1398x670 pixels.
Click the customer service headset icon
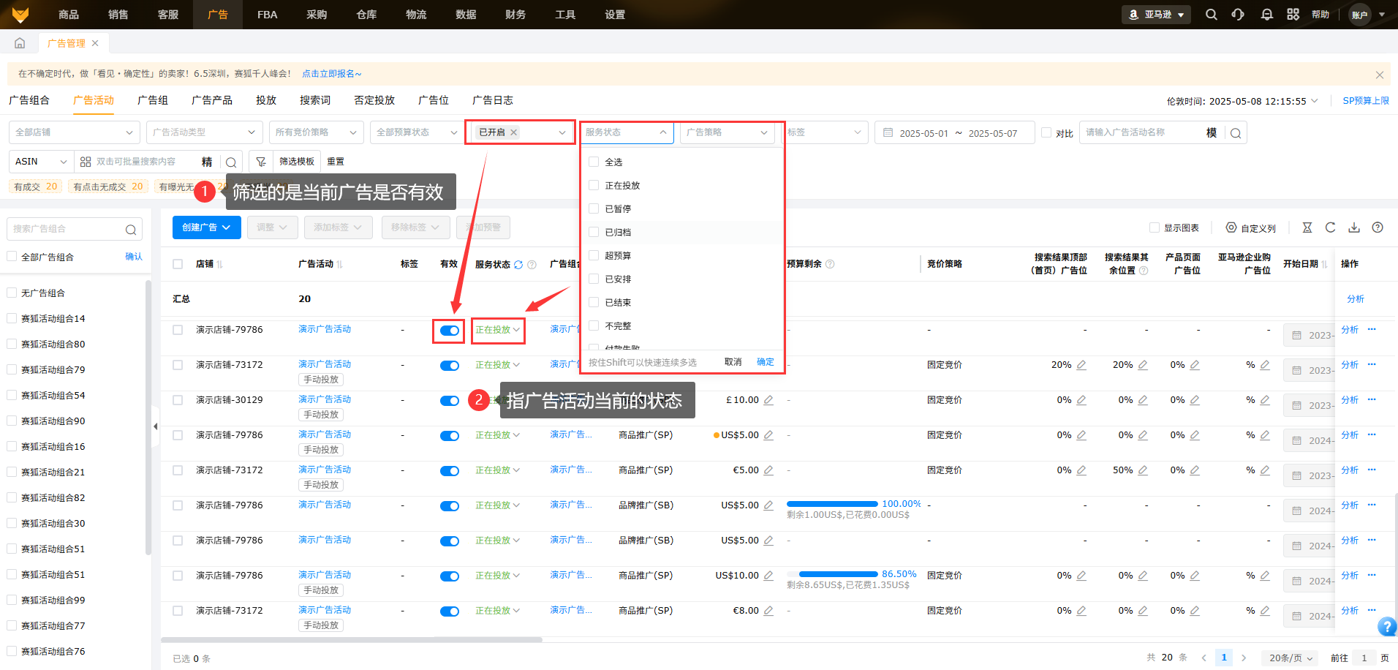point(1238,15)
